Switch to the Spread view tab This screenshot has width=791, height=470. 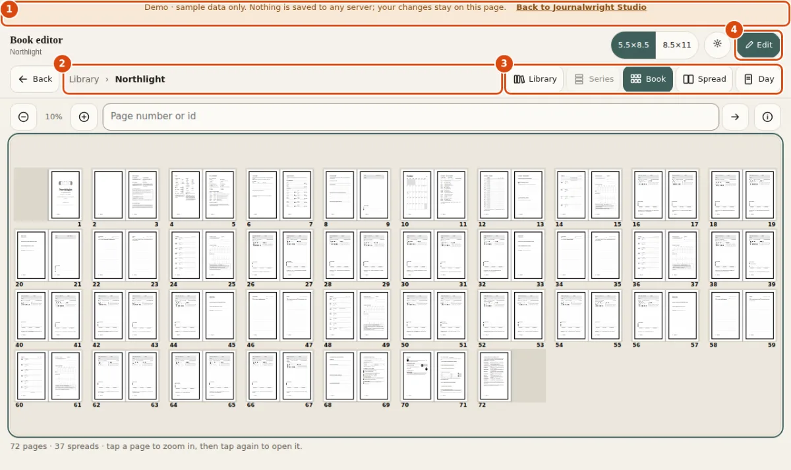(x=704, y=79)
